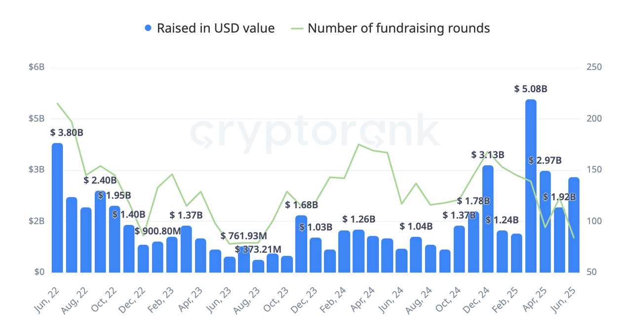Viewport: 632px width, 329px height.
Task: Toggle the "Raised in USD value" series
Action: 215,28
